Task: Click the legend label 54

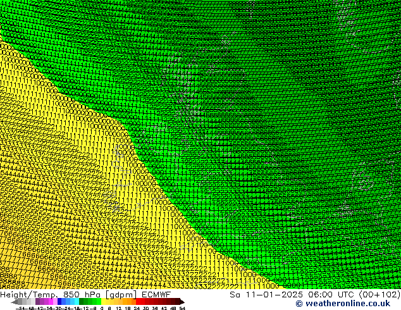Action: point(182,308)
